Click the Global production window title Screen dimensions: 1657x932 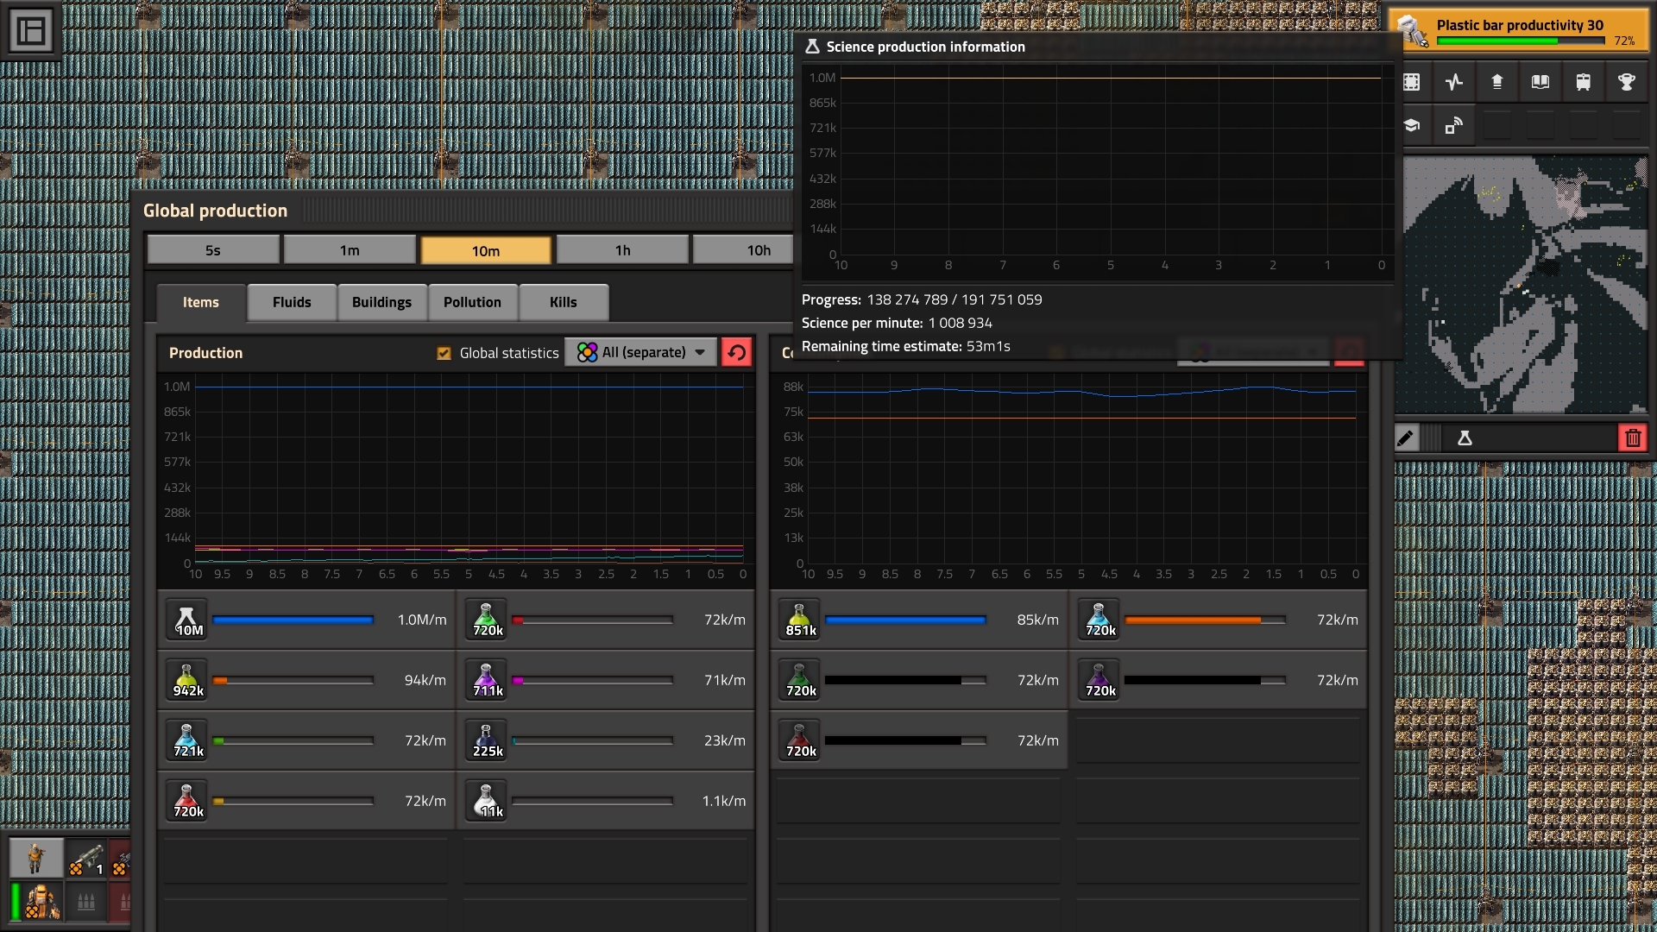[215, 211]
